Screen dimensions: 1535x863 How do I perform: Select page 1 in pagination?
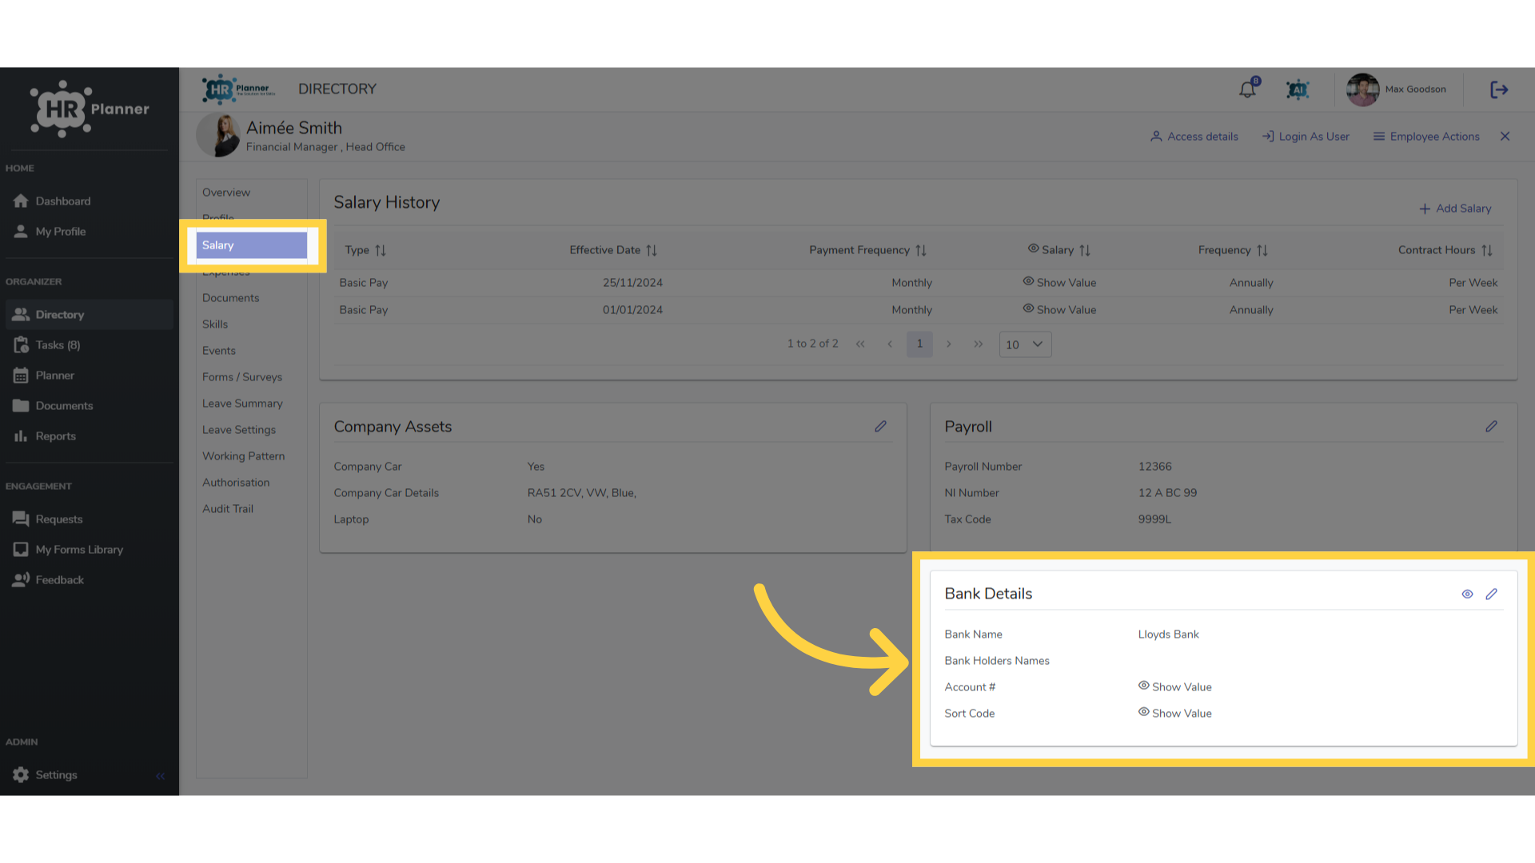[919, 344]
